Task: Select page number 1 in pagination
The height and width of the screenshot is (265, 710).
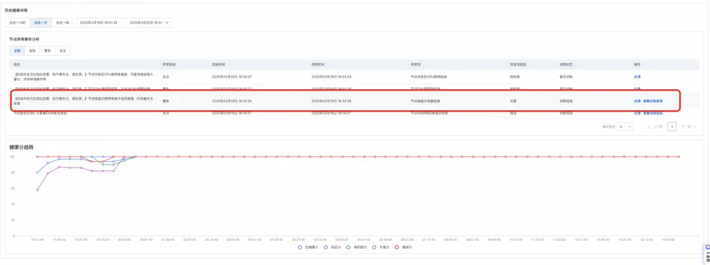Action: (672, 127)
